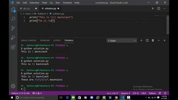Switch to the Problems panel tab
178x100 pixels.
(x=45, y=41)
